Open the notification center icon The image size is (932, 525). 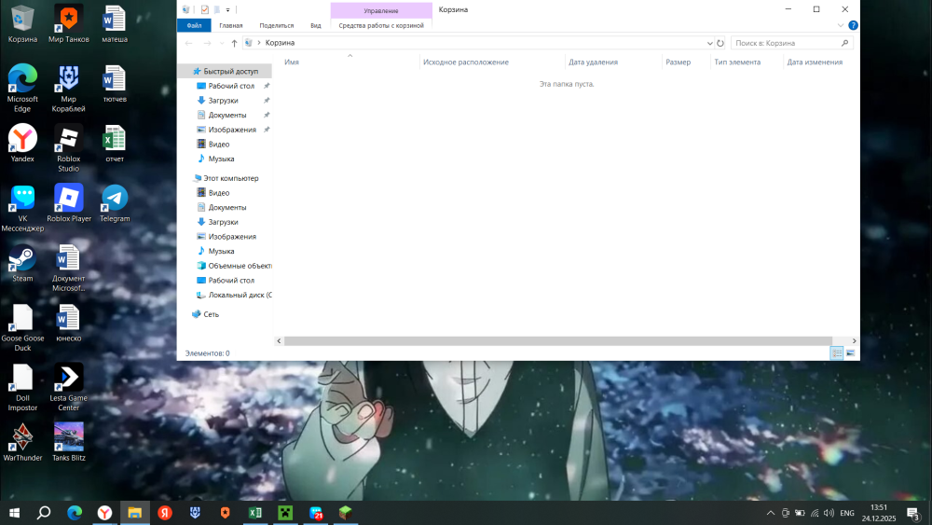tap(913, 513)
